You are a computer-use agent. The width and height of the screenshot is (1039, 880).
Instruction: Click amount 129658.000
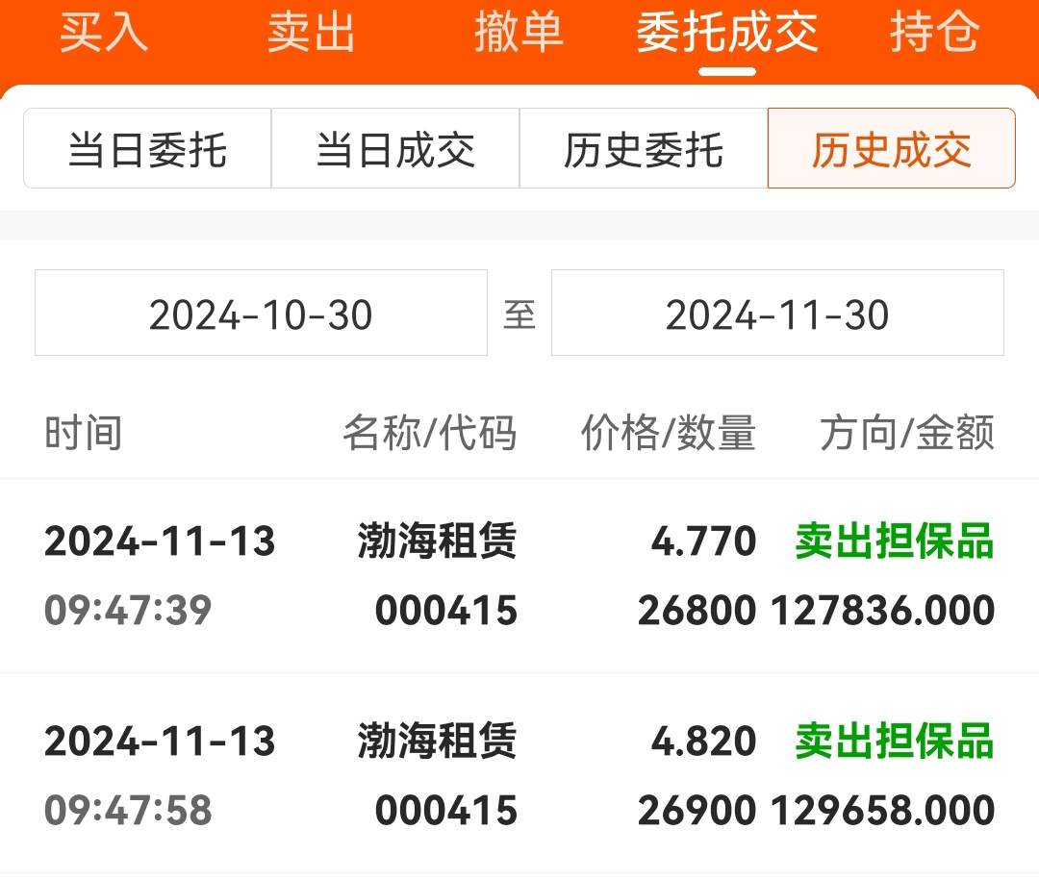tap(882, 811)
